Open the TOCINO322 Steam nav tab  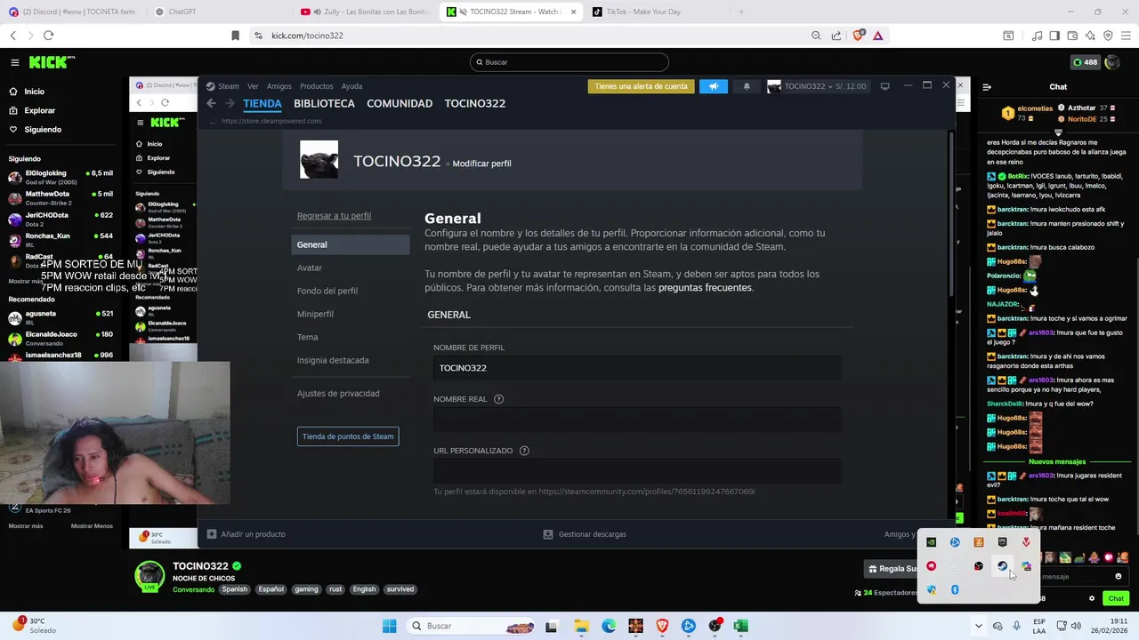(474, 103)
